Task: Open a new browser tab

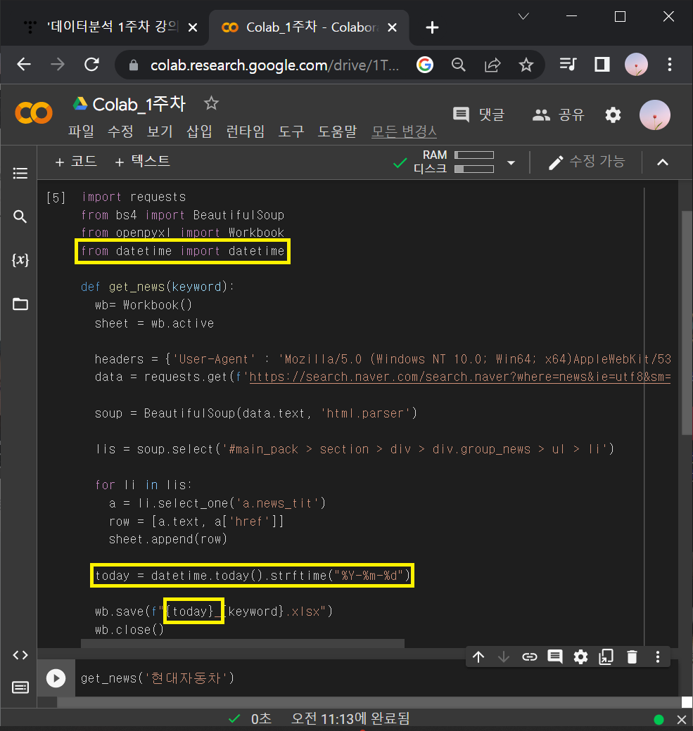Action: coord(432,27)
